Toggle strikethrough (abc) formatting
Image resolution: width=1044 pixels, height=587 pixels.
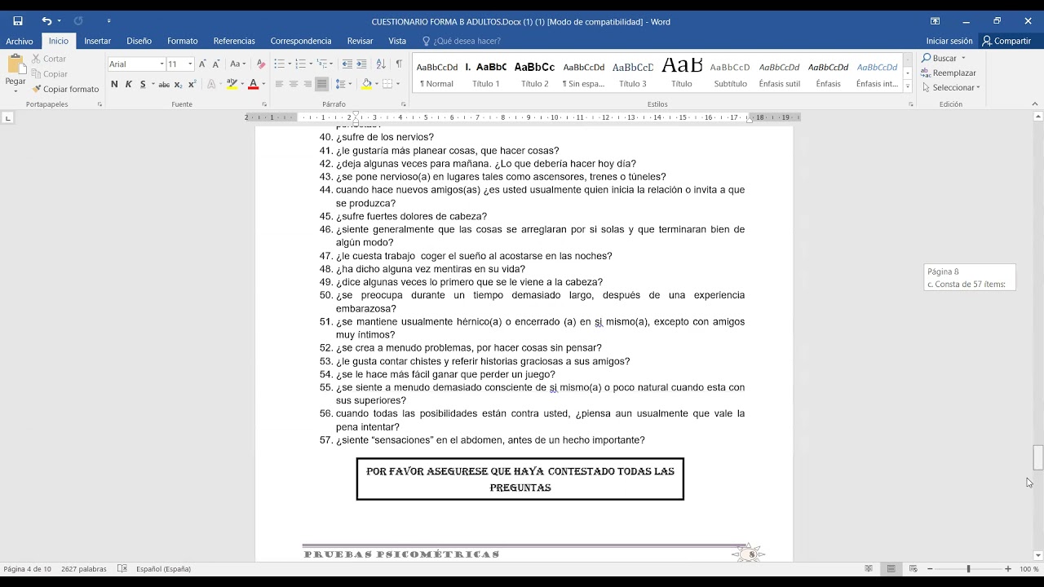(x=164, y=84)
